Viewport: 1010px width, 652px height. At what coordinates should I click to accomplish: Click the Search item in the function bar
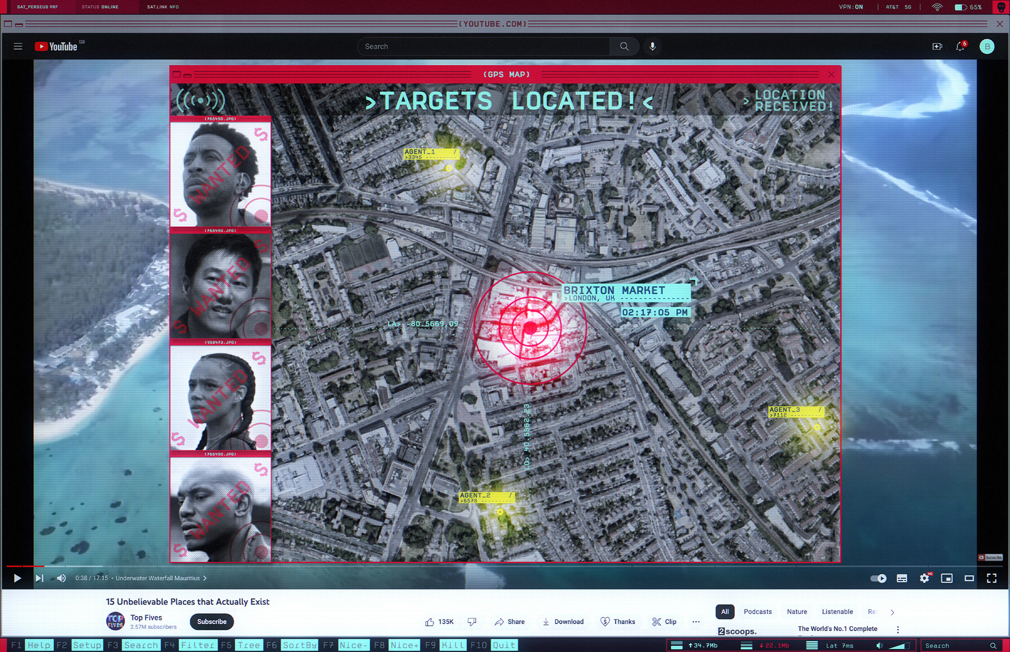pyautogui.click(x=141, y=645)
